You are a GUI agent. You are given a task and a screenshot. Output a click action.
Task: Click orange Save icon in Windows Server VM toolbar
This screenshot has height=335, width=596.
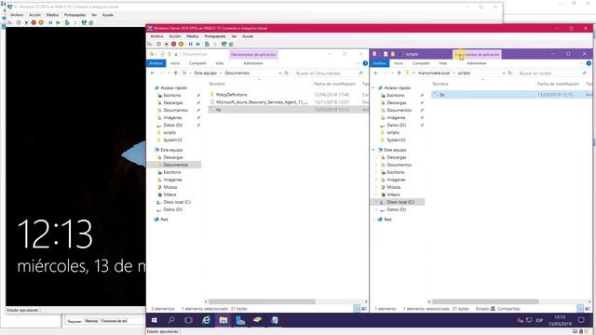[x=182, y=44]
